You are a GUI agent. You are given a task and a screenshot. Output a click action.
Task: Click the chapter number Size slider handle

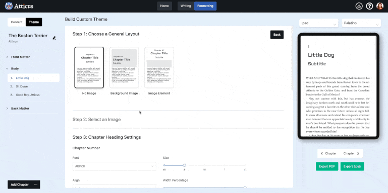click(184, 165)
